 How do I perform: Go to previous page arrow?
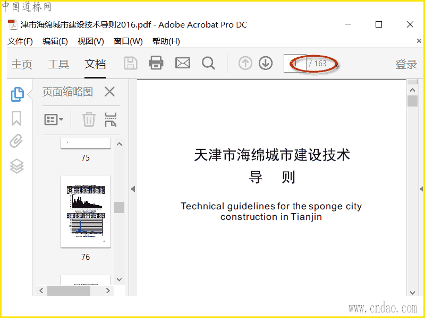[x=245, y=63]
